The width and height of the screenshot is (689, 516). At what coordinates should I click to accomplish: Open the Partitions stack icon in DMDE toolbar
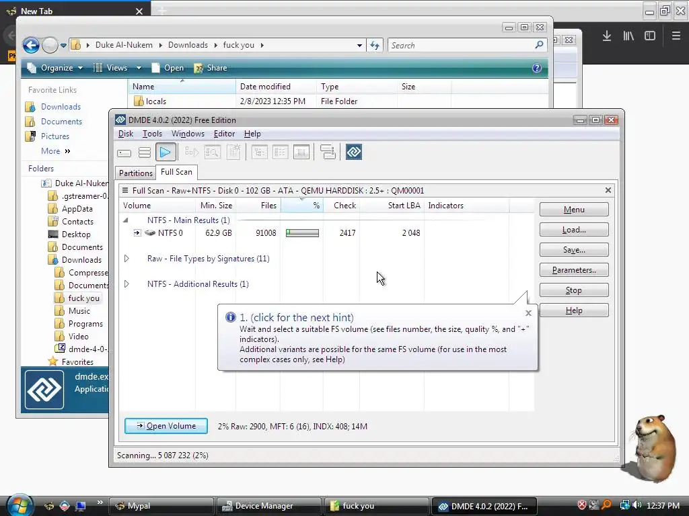click(145, 153)
